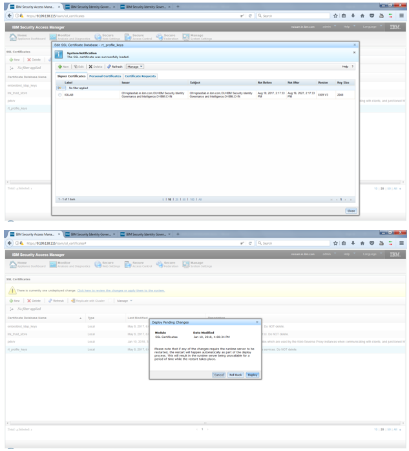Click the link to review undeployed changes
The width and height of the screenshot is (409, 451).
tap(121, 291)
